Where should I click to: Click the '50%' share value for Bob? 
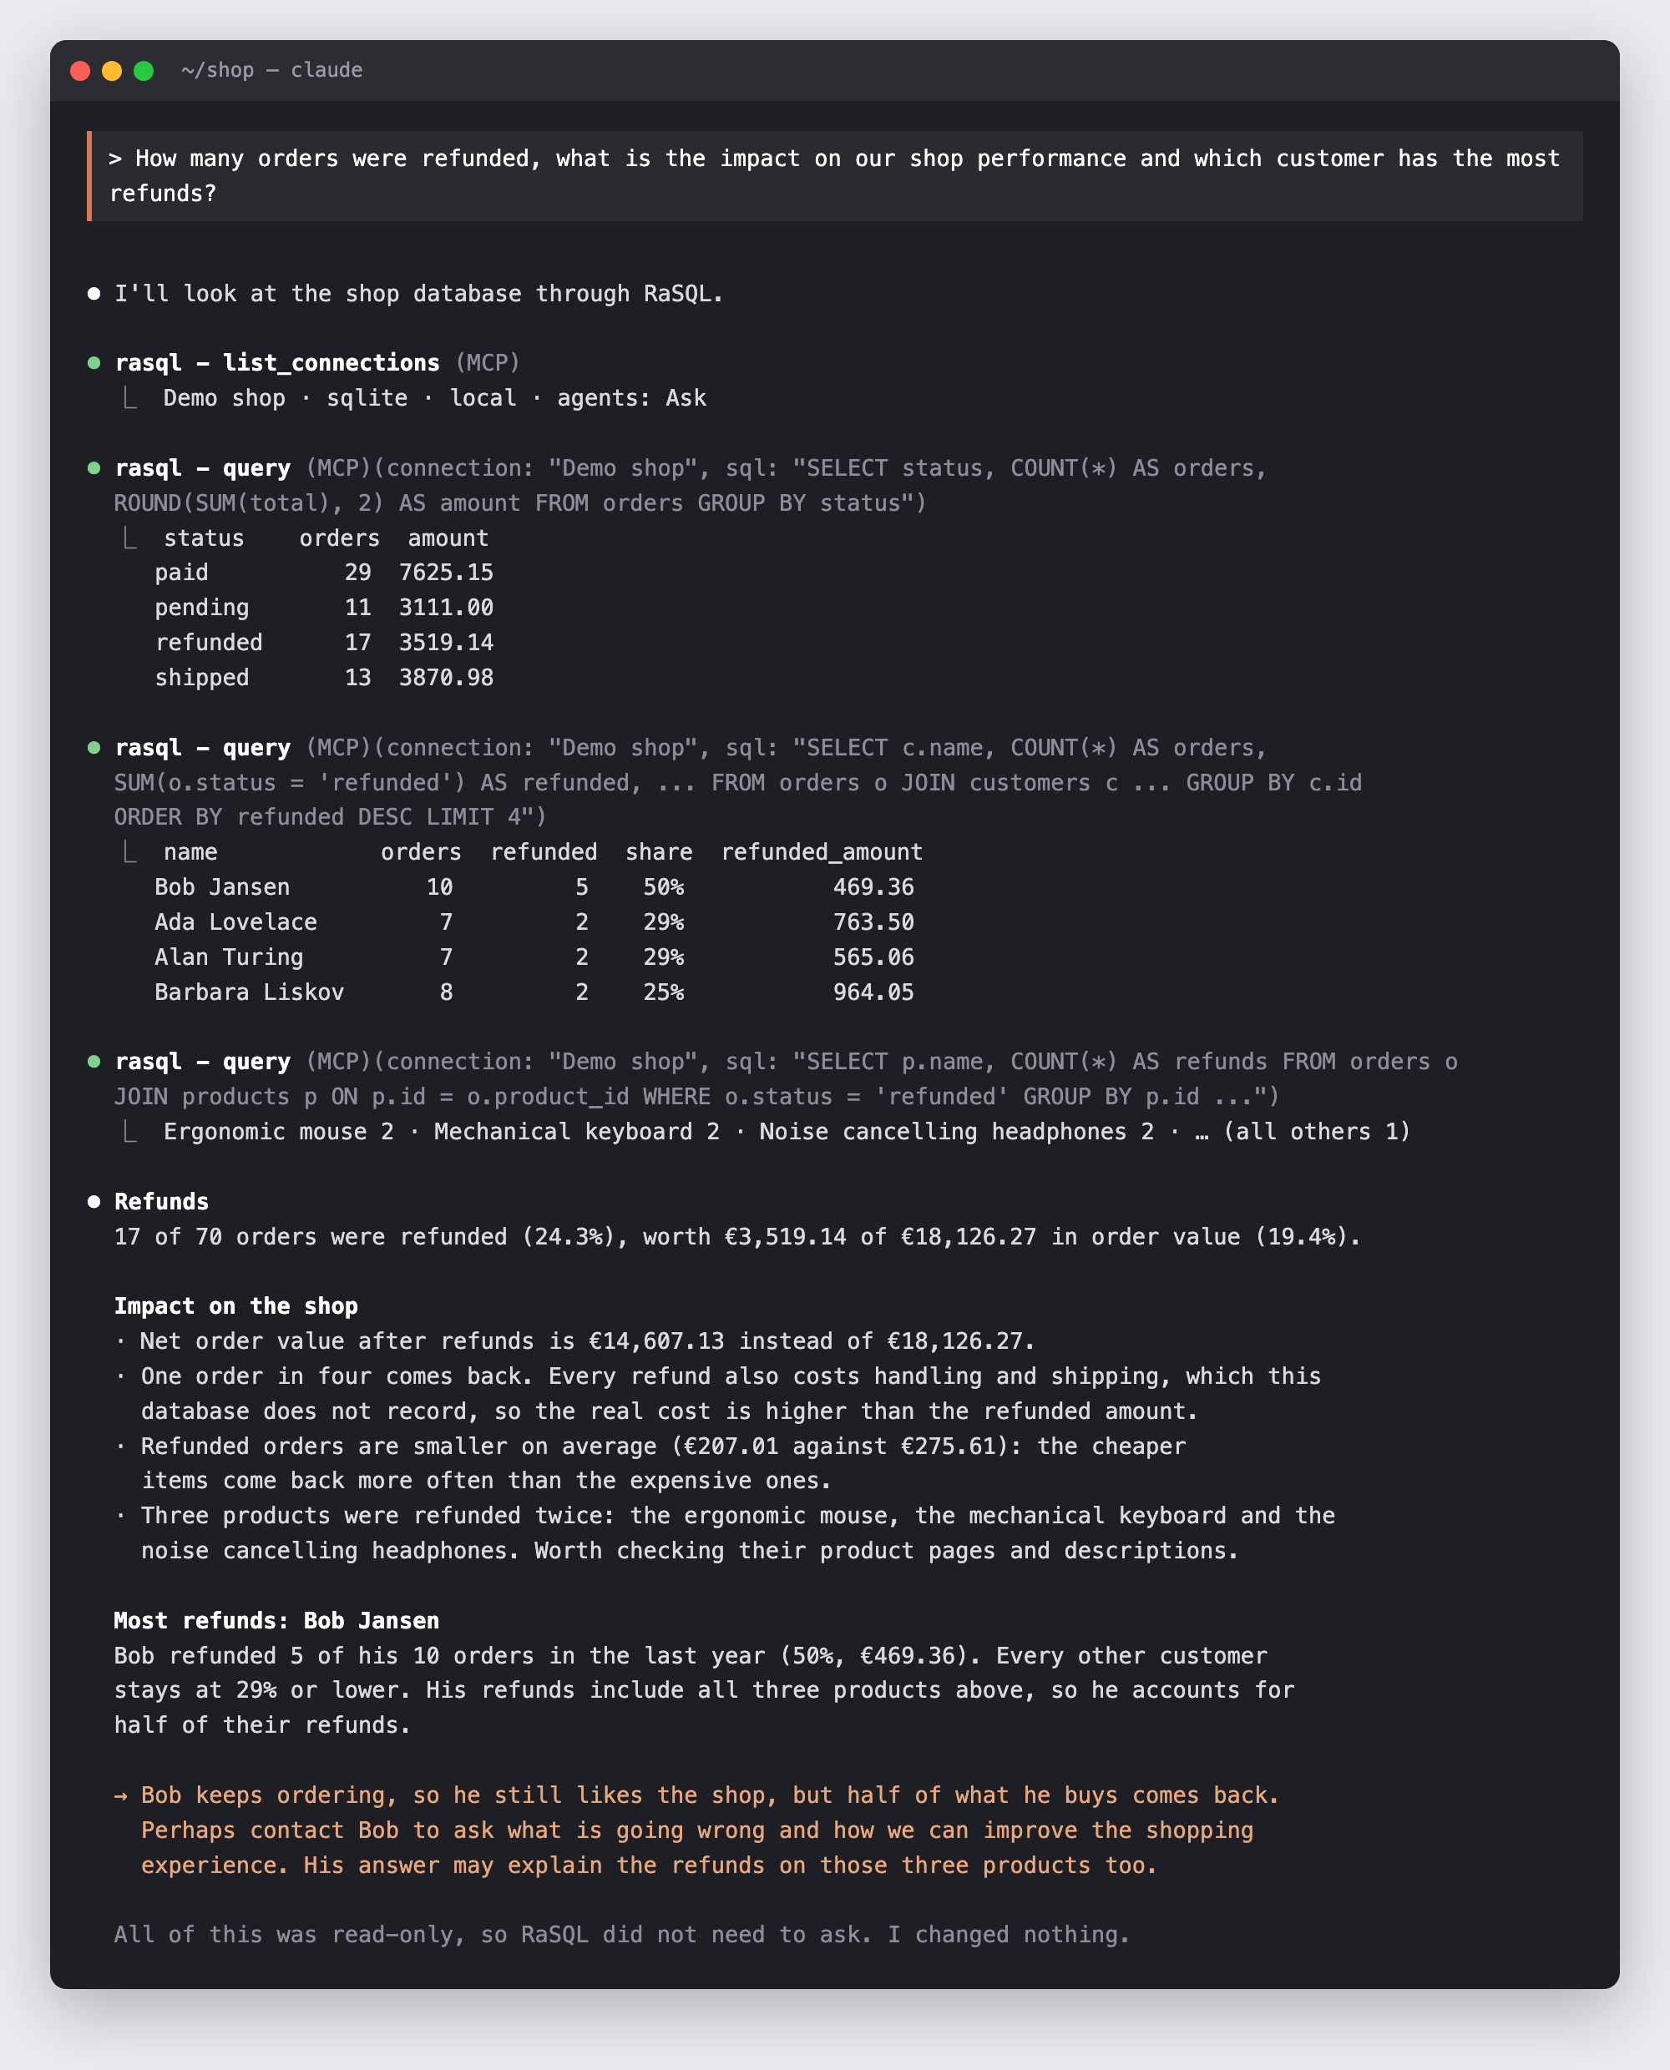(664, 886)
